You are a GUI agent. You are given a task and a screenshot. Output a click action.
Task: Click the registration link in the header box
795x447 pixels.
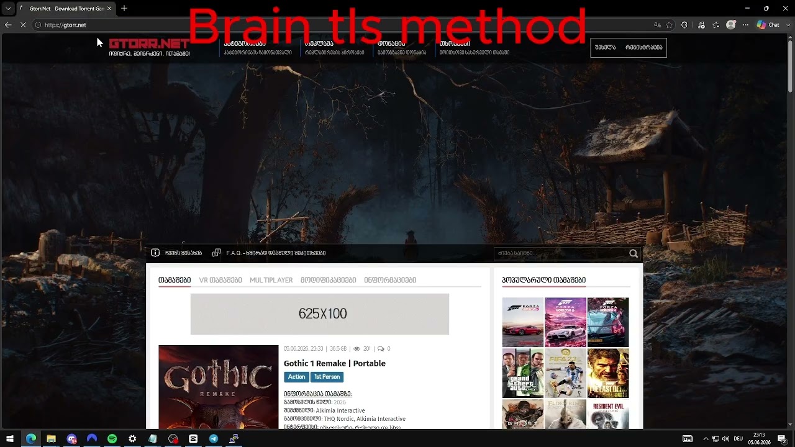(x=644, y=47)
